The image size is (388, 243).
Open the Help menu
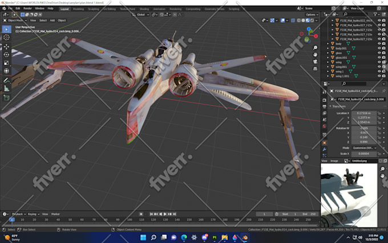[50, 9]
